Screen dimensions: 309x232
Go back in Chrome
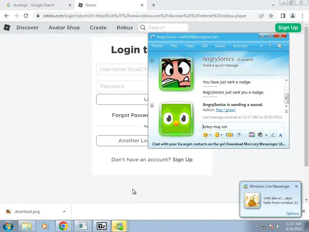tap(7, 16)
